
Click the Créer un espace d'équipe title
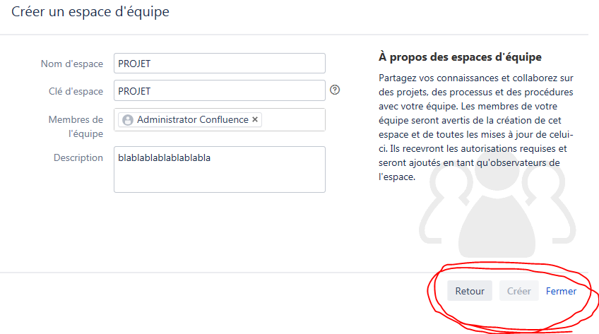coord(90,11)
